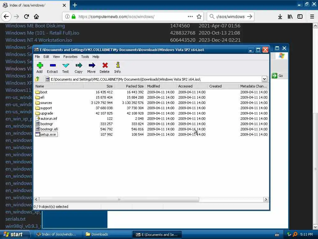Screen dimensions: 318x239
Task: Select the efi folder icon
Action: click(x=38, y=97)
